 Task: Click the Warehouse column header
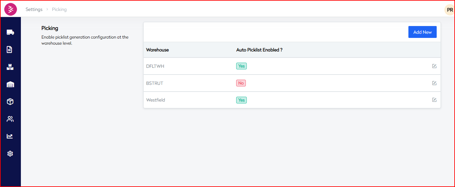pos(157,50)
